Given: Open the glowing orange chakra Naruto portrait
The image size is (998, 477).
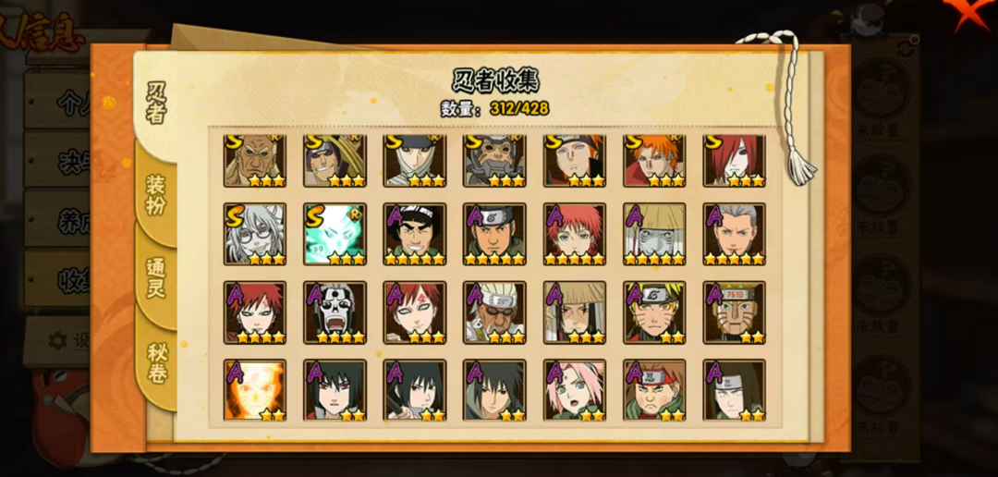Looking at the screenshot, I should [255, 390].
